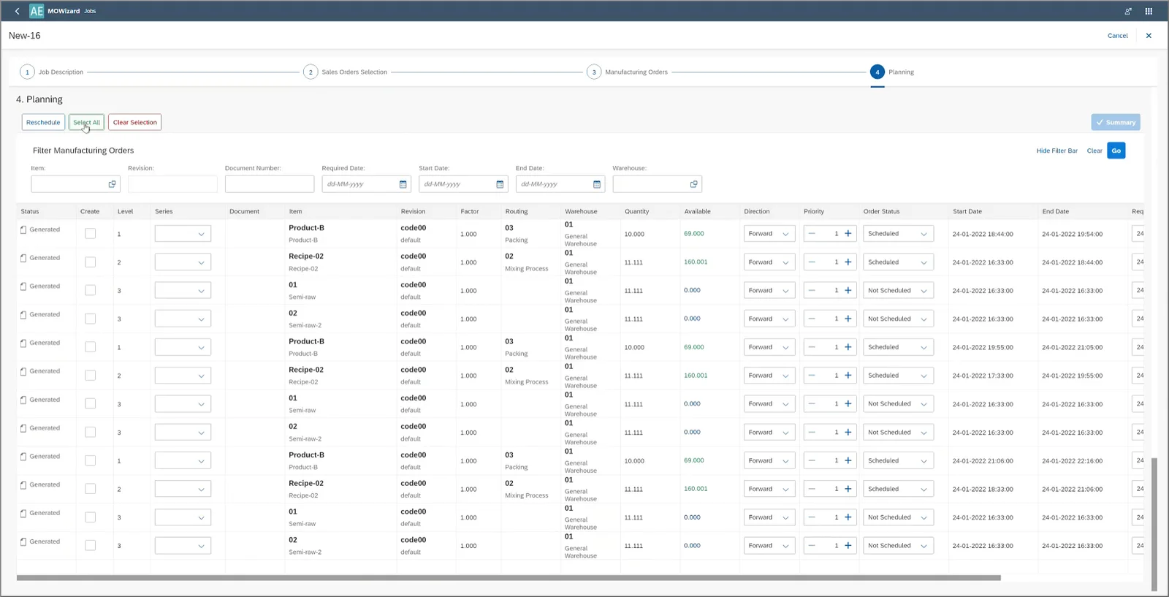
Task: Open value help icon in Item filter
Action: click(112, 184)
